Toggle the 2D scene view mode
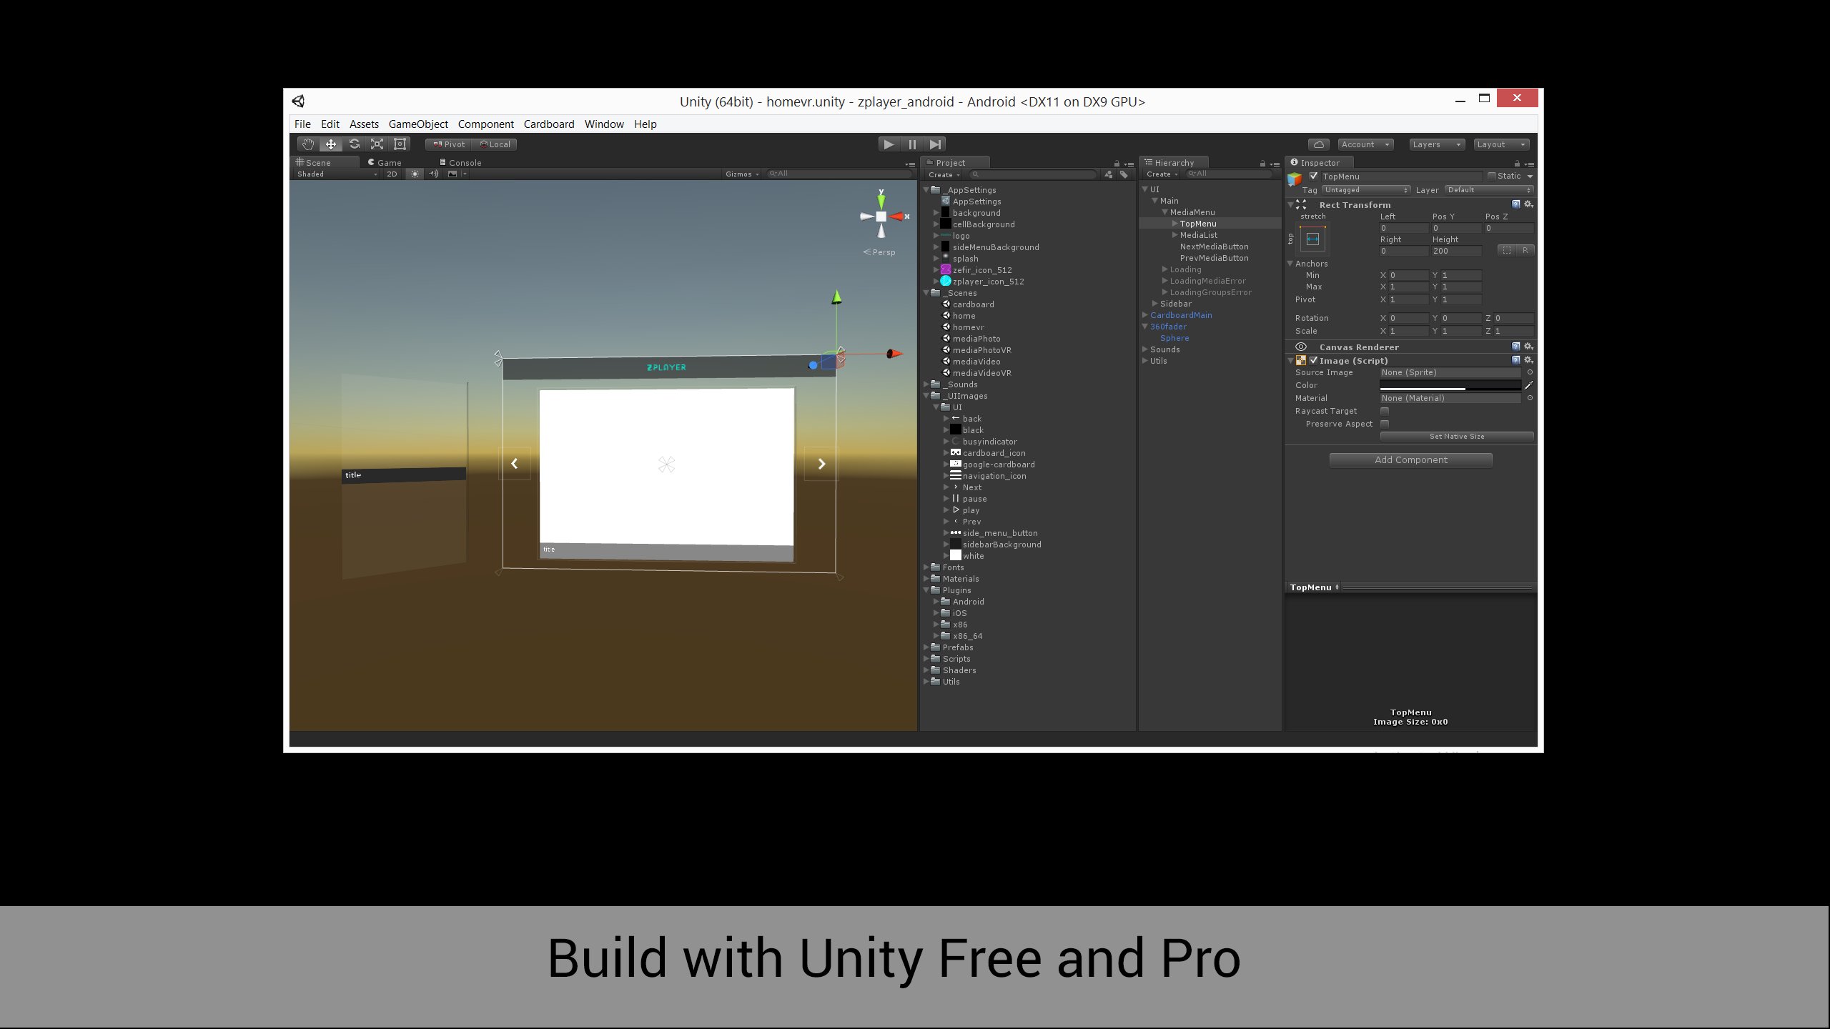Viewport: 1830px width, 1029px height. (392, 174)
